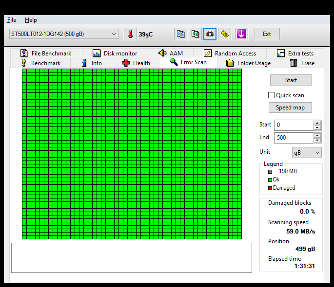Switch to the AAM speaker tab
334x287 pixels.
(x=171, y=53)
